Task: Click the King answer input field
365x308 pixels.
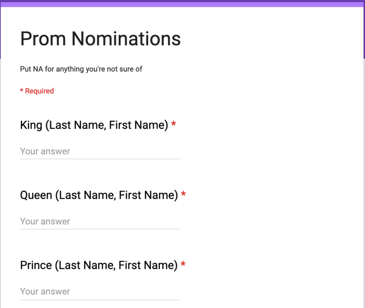Action: 100,152
